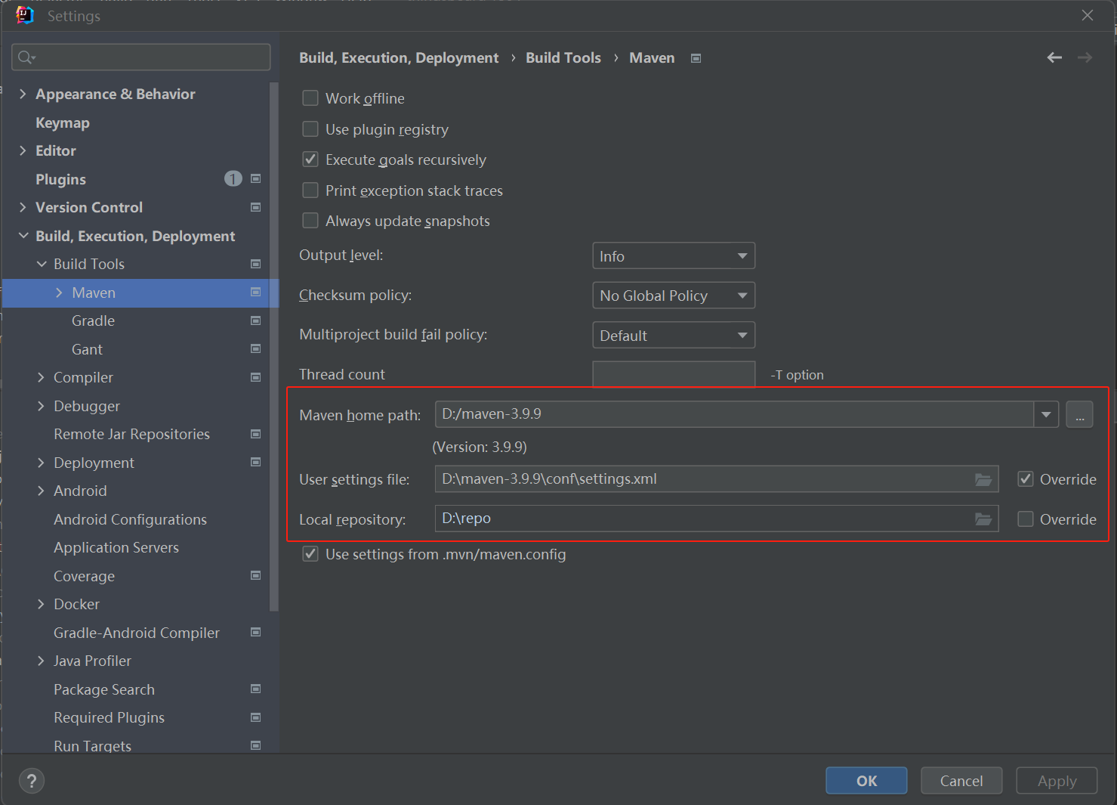Screen dimensions: 1117x805
Task: Click the project-level icon beside Required Plugins
Action: [255, 717]
